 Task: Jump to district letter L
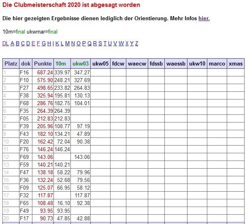point(62,43)
